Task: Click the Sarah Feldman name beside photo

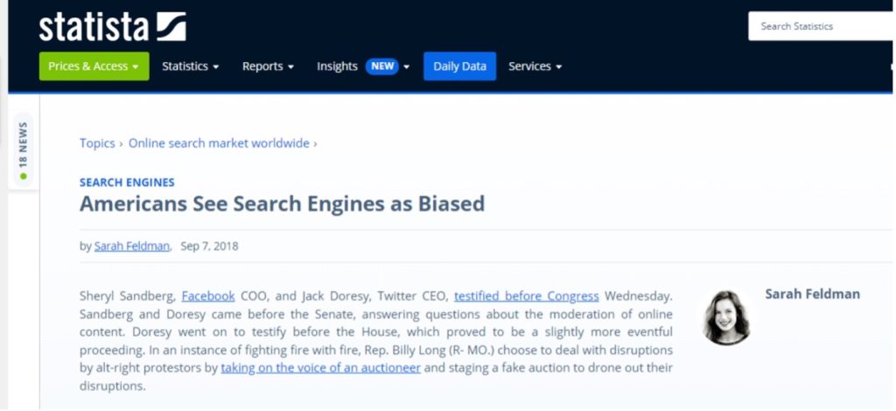Action: tap(812, 294)
